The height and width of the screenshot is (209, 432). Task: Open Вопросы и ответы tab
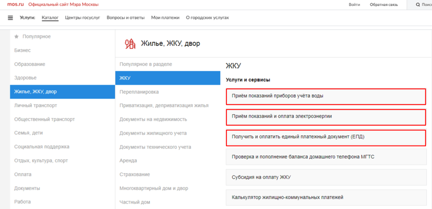126,18
